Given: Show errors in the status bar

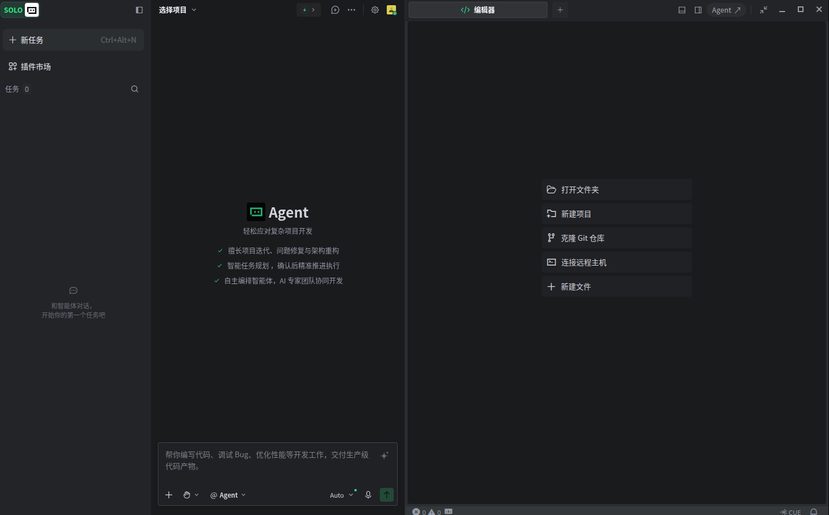Looking at the screenshot, I should click(419, 512).
